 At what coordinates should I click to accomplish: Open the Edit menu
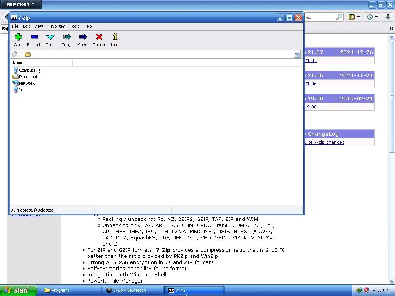click(26, 26)
